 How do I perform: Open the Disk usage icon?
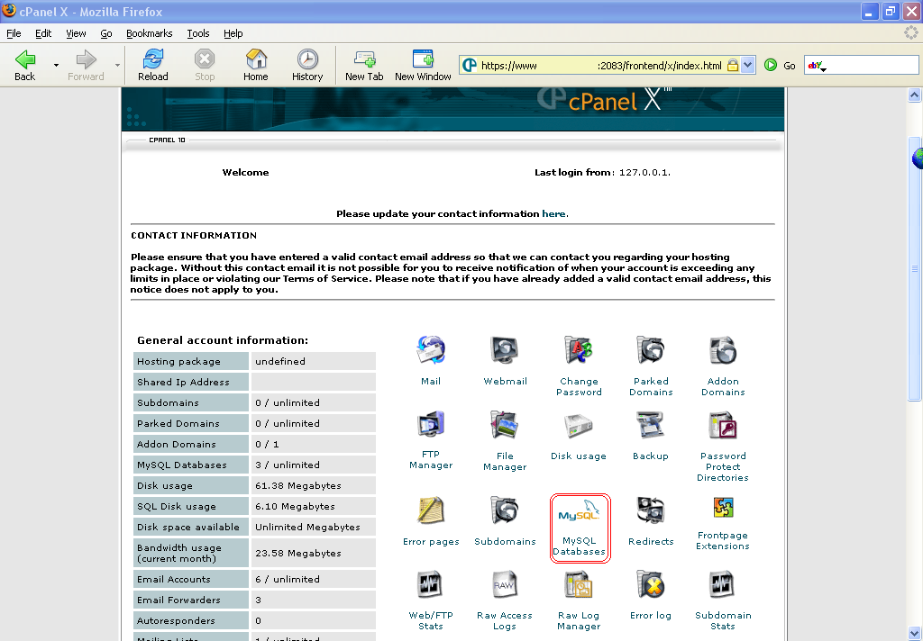(579, 427)
